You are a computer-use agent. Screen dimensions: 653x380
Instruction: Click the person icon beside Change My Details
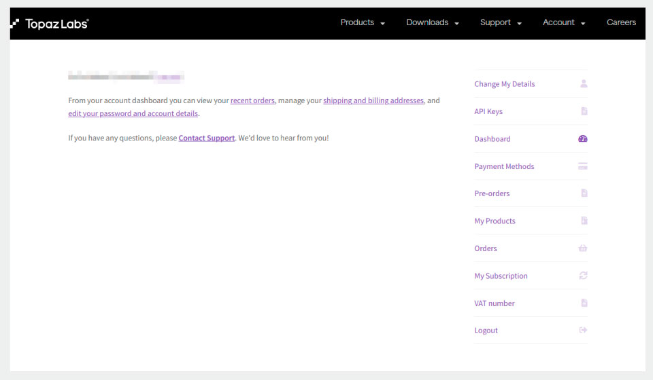583,84
